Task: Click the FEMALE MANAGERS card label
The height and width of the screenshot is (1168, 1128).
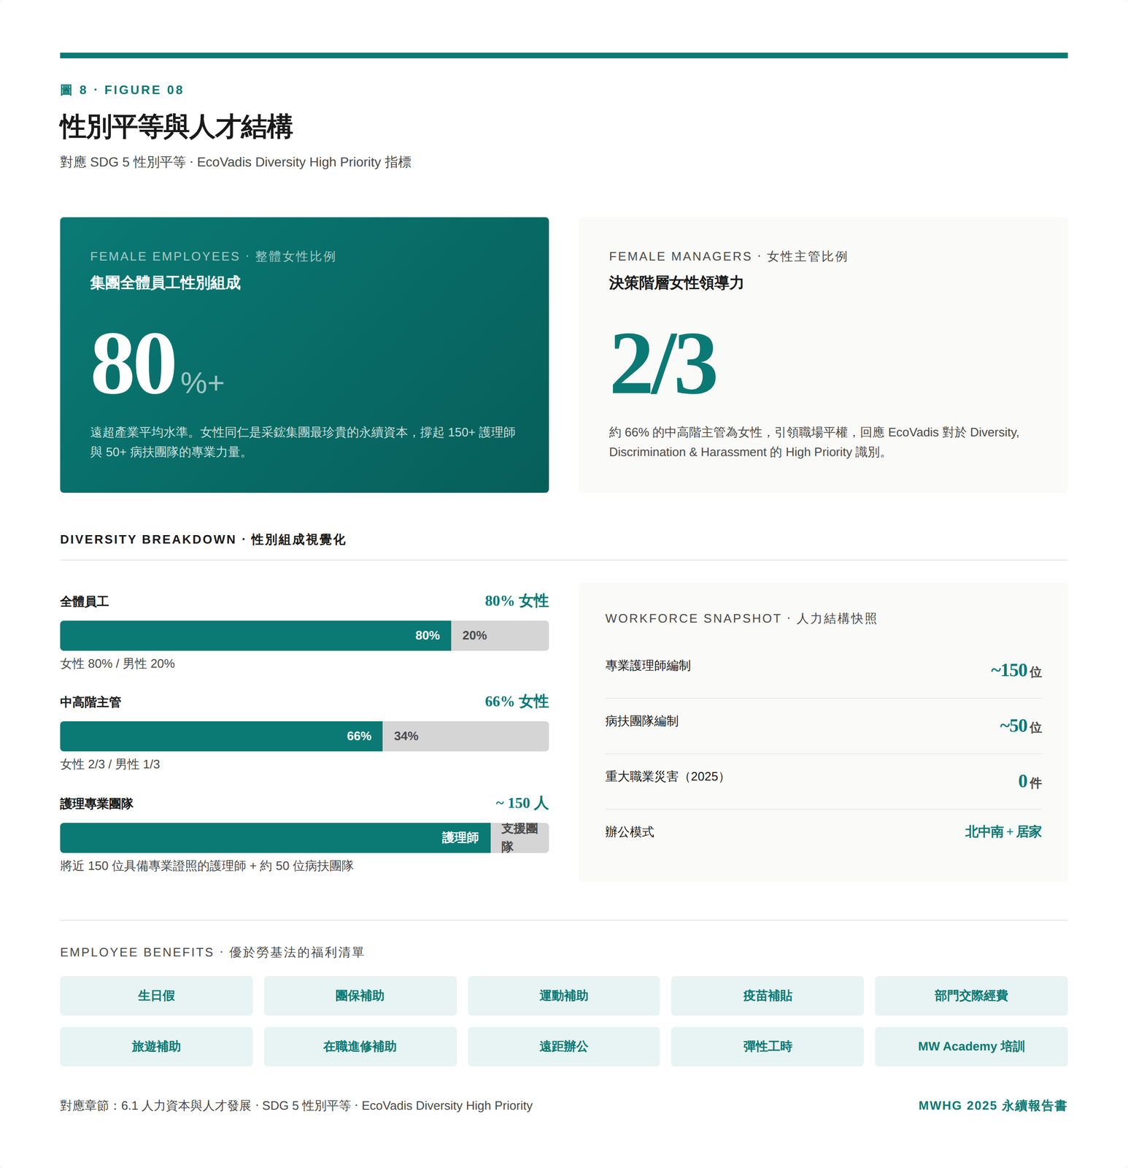Action: coord(728,256)
